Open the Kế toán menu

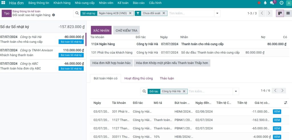tap(123, 3)
